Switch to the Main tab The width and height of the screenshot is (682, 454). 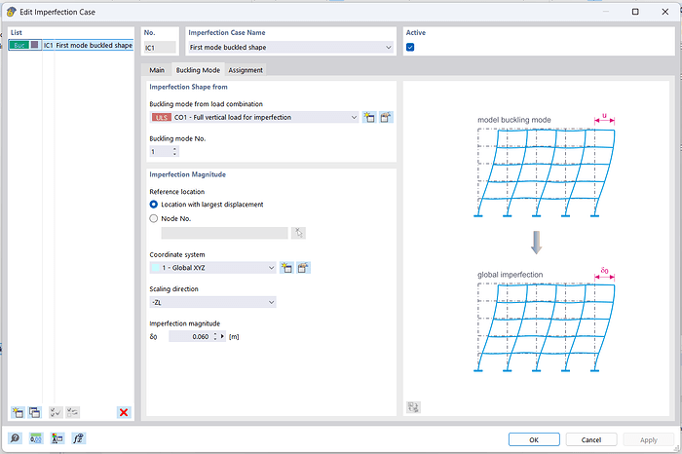tap(156, 70)
